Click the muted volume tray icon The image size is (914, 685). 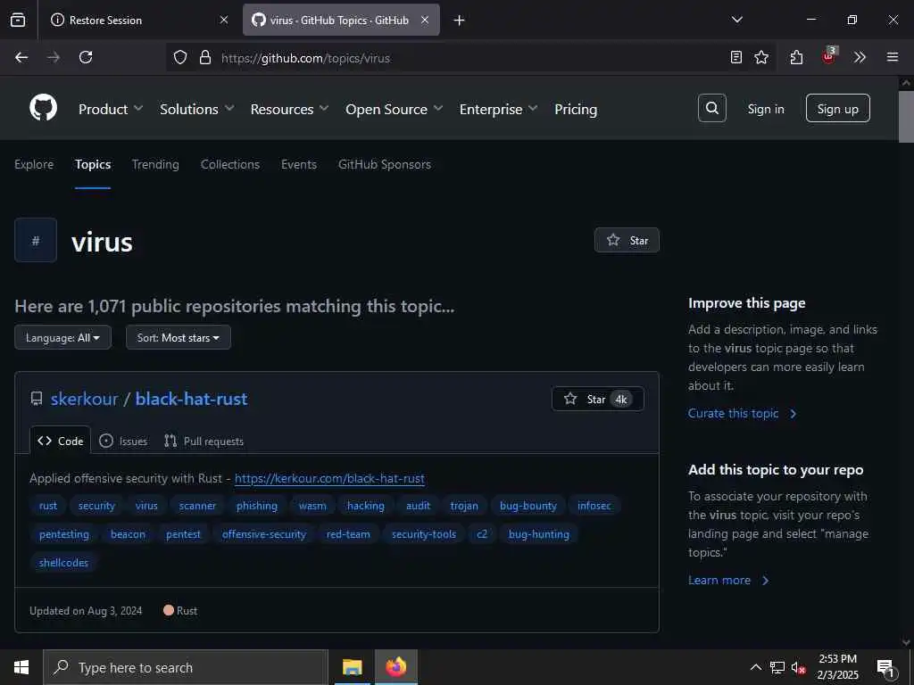798,667
